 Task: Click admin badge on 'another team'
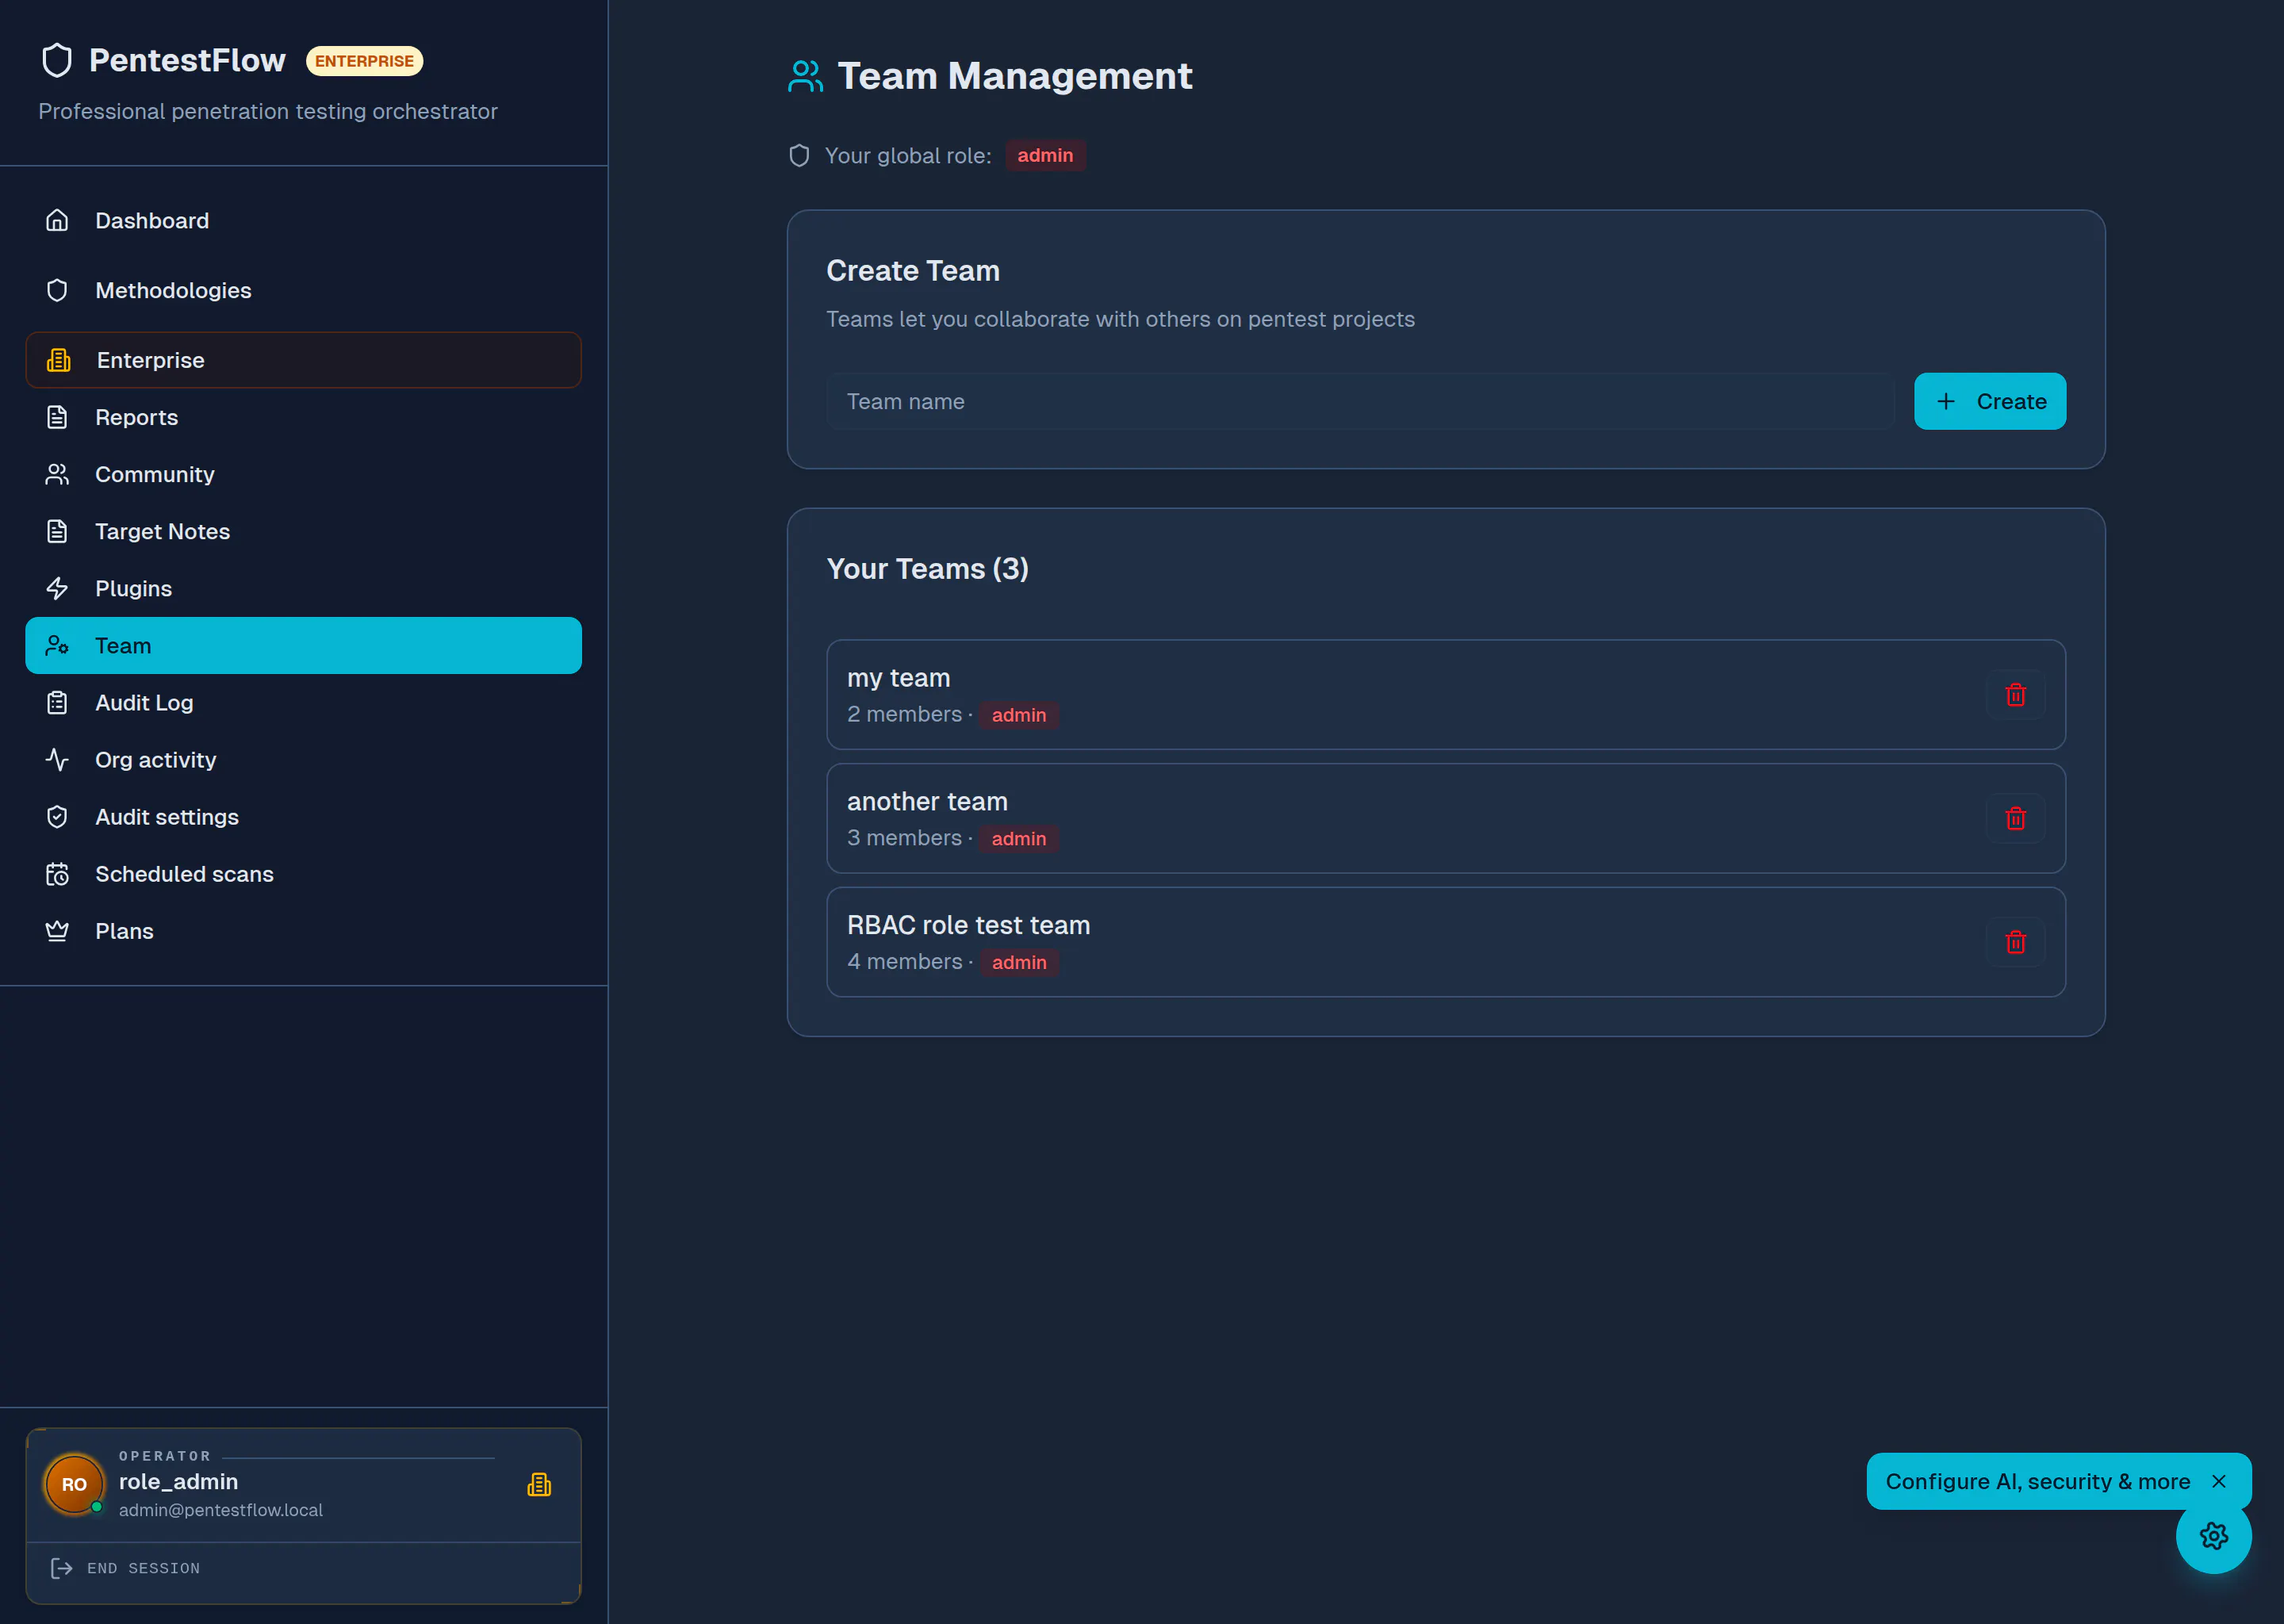pos(1018,838)
